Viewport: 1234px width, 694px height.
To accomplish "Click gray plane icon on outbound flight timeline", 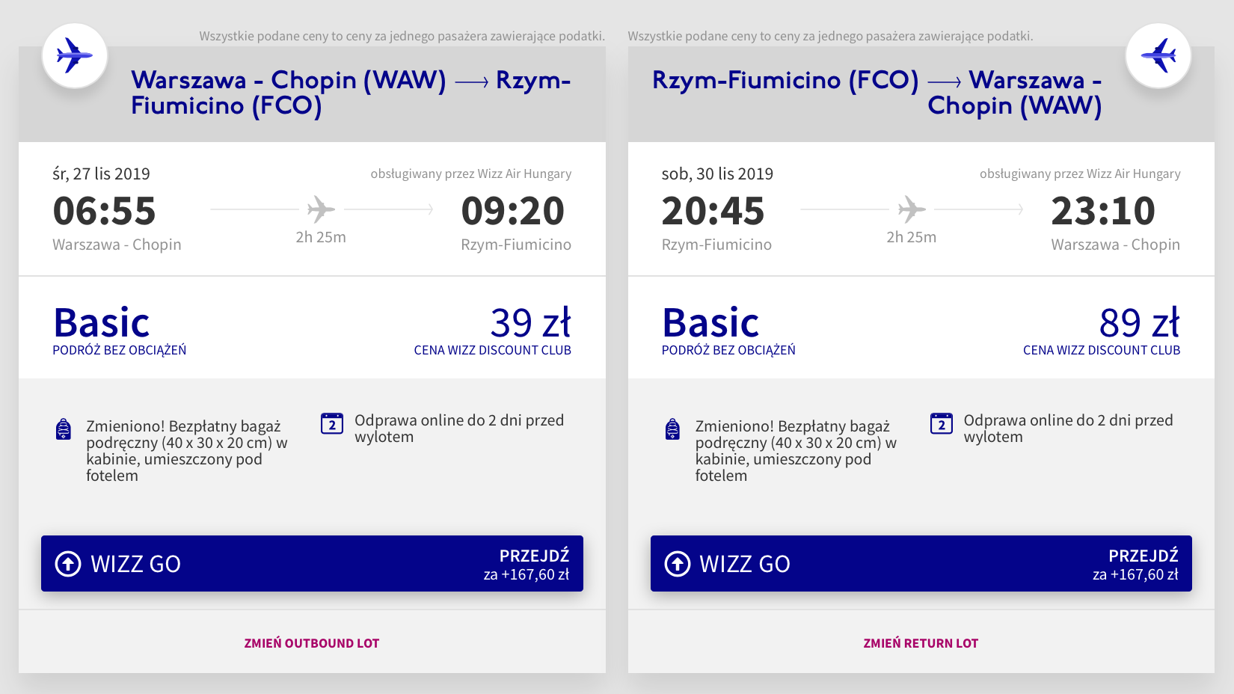I will (x=321, y=209).
